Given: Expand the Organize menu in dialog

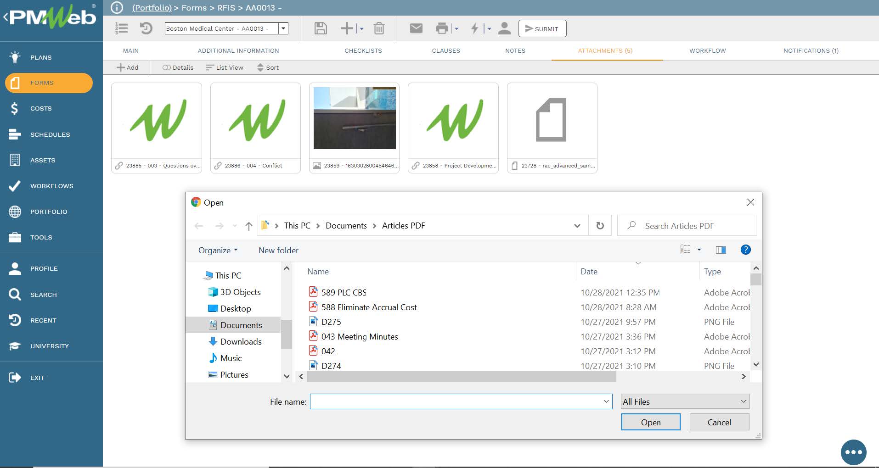Looking at the screenshot, I should 218,251.
